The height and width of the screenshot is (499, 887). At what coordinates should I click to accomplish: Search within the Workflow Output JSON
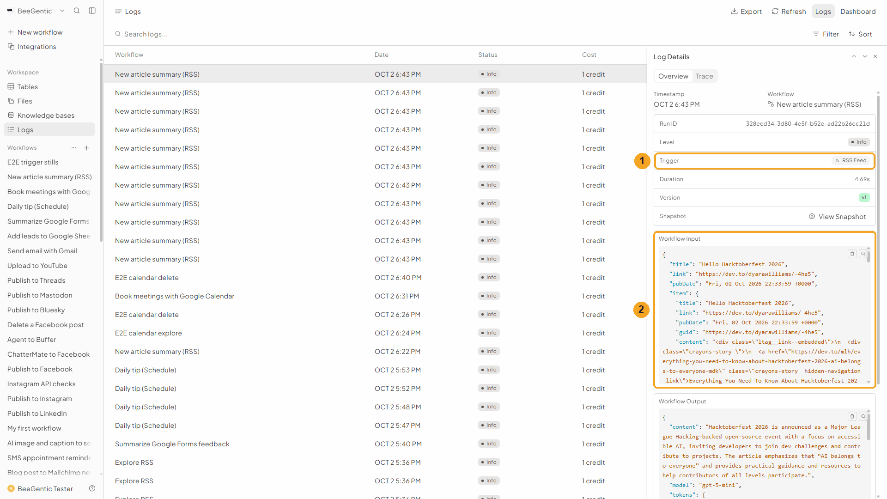(863, 416)
